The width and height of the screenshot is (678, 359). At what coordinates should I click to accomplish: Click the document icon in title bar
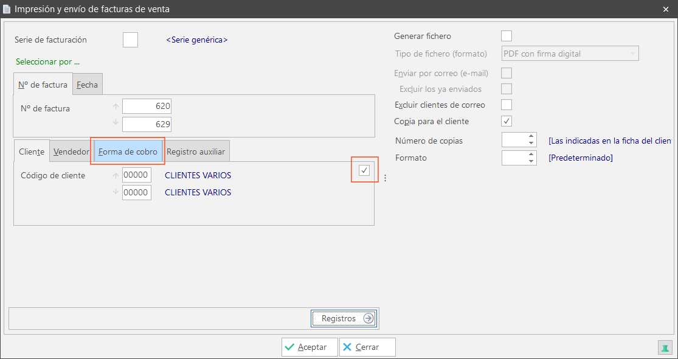7,9
